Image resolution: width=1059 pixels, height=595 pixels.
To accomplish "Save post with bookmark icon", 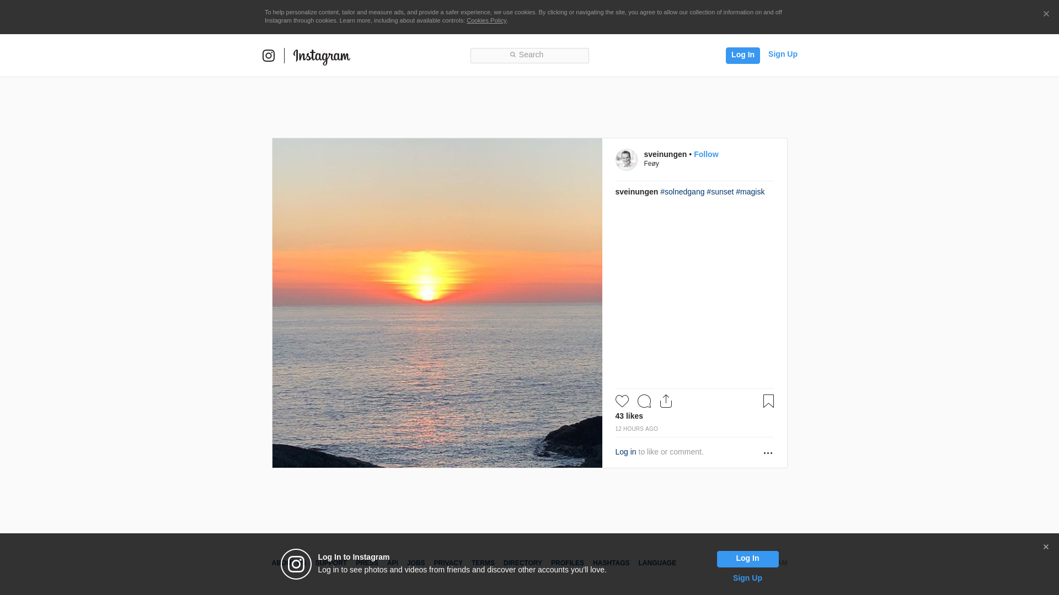I will click(768, 401).
